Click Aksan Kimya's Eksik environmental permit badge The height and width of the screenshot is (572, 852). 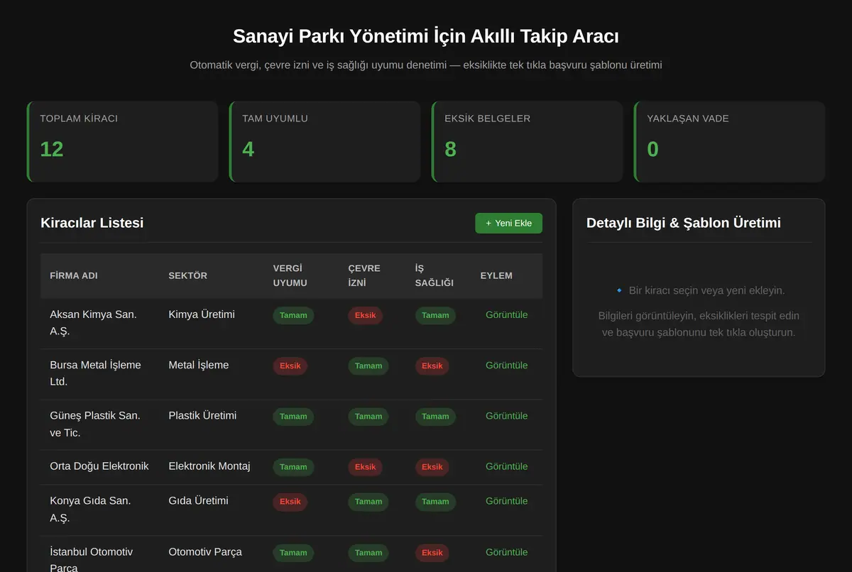pyautogui.click(x=365, y=316)
